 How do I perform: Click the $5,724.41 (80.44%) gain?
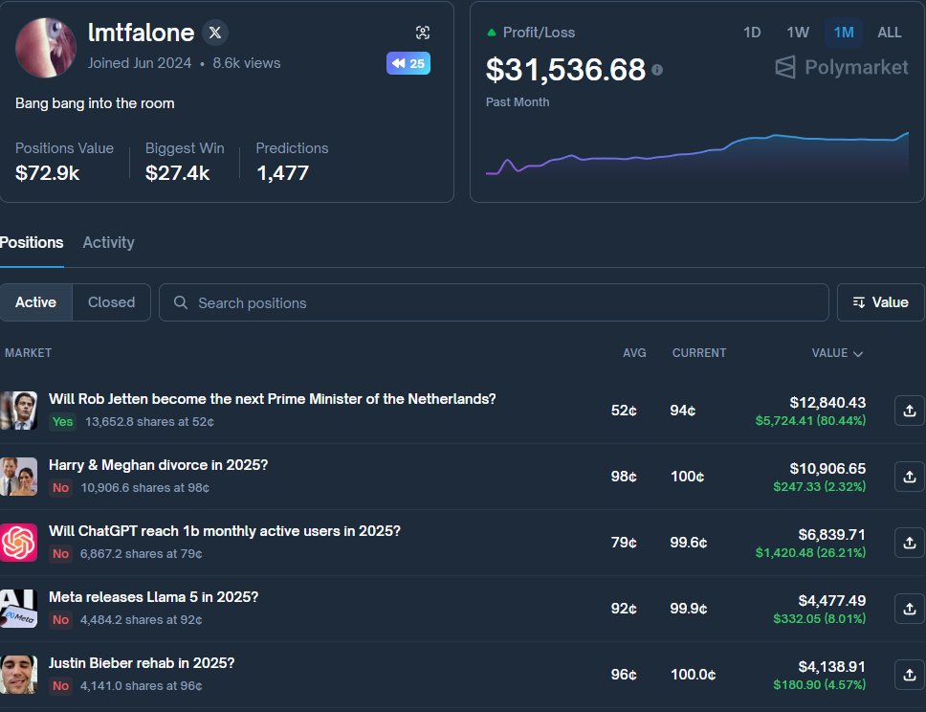coord(810,421)
